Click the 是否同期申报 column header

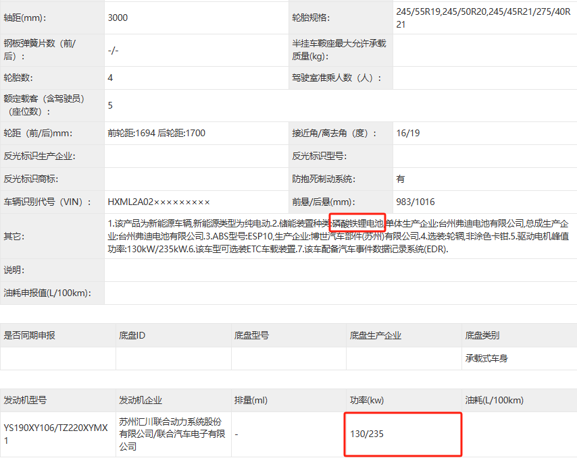coord(30,335)
